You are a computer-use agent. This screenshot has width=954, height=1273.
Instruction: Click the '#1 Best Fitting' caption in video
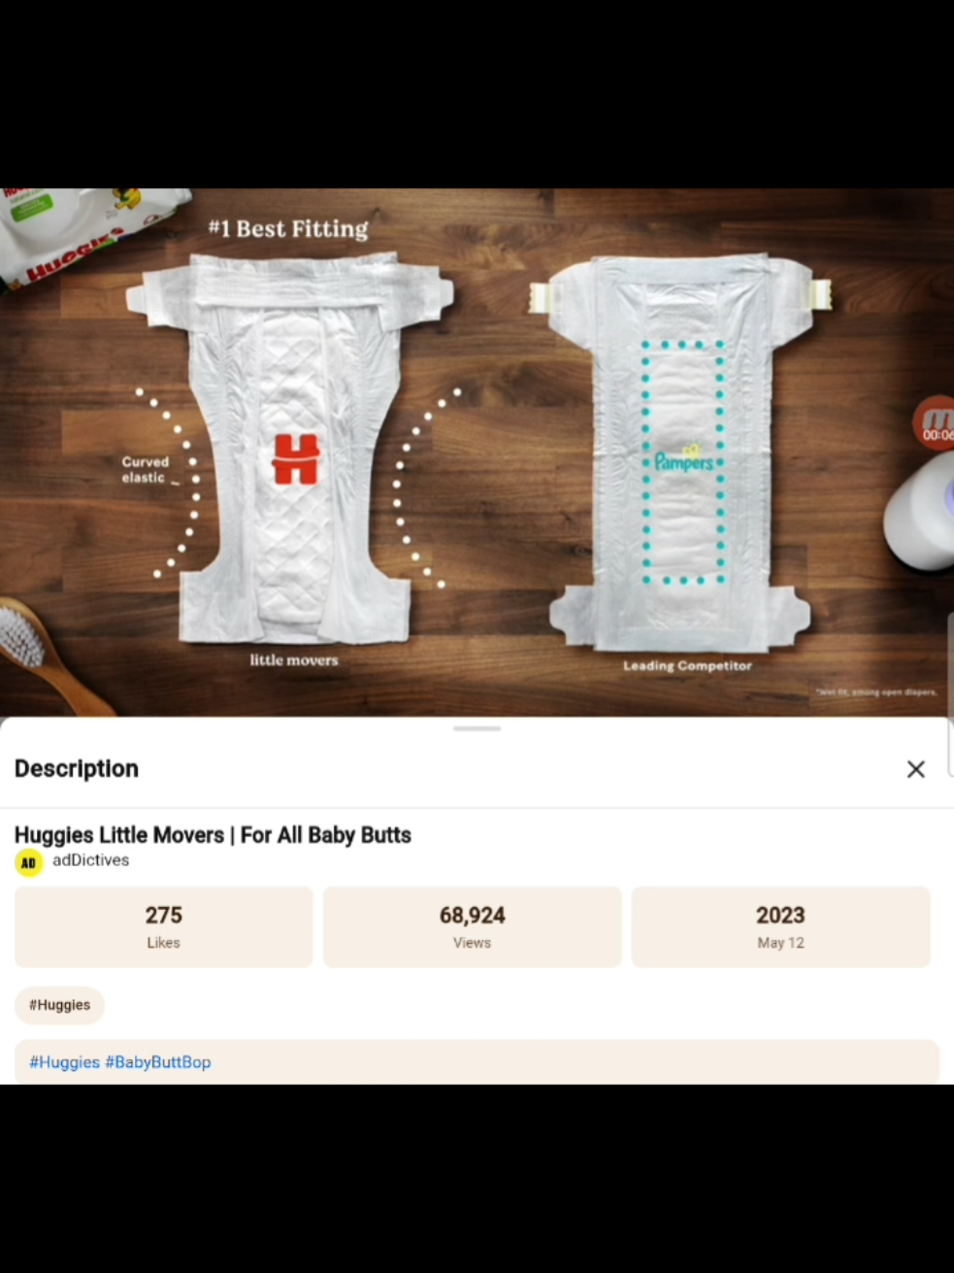click(288, 229)
